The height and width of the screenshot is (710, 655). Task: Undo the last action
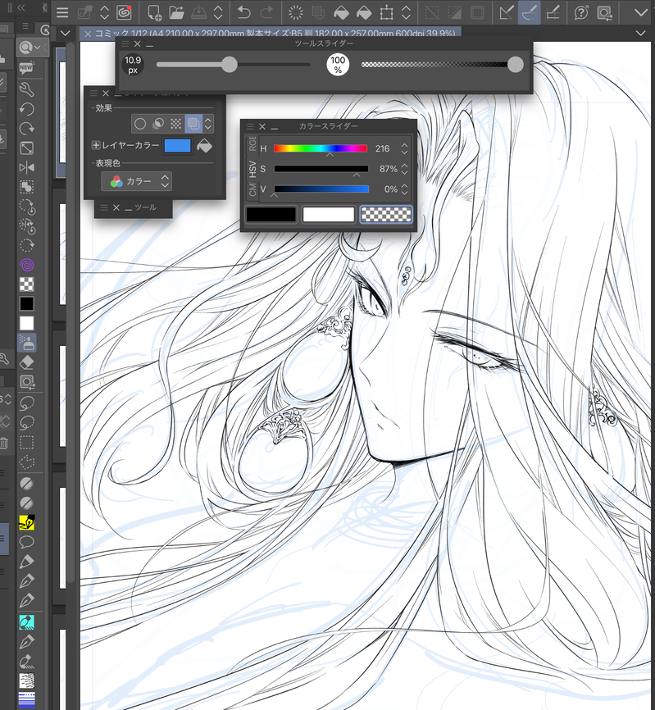[x=243, y=12]
